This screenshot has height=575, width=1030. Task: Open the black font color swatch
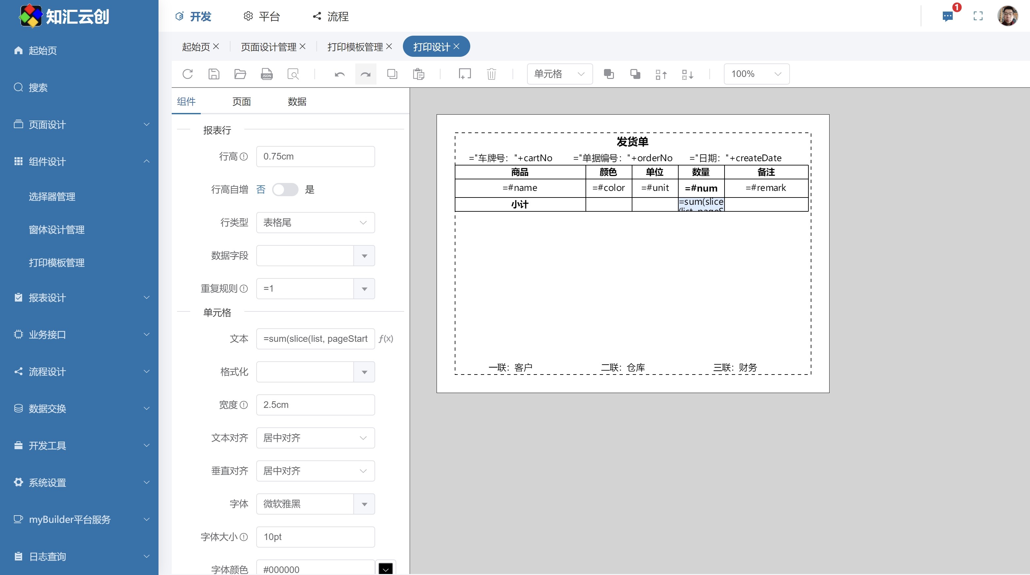pos(385,569)
